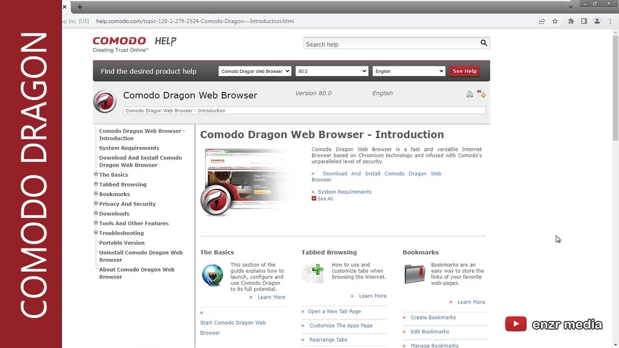
Task: Click the breadcrumb Comodo Dragon Web Browser - Introduction
Action: pos(176,111)
